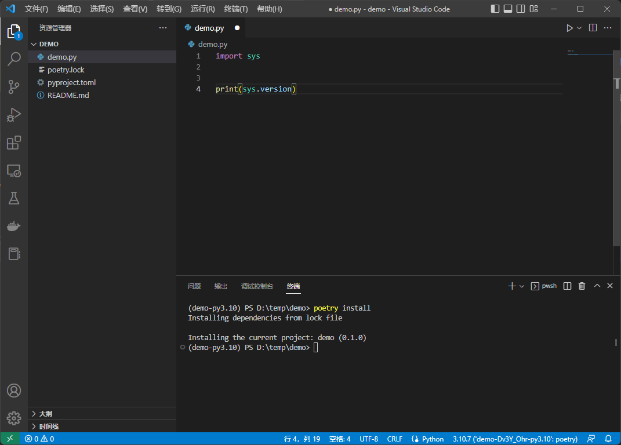621x445 pixels.
Task: Show errors and warnings count in status bar
Action: click(39, 439)
